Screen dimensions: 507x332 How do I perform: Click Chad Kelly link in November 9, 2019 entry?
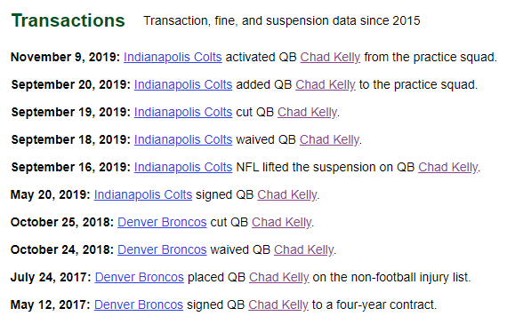pos(330,57)
